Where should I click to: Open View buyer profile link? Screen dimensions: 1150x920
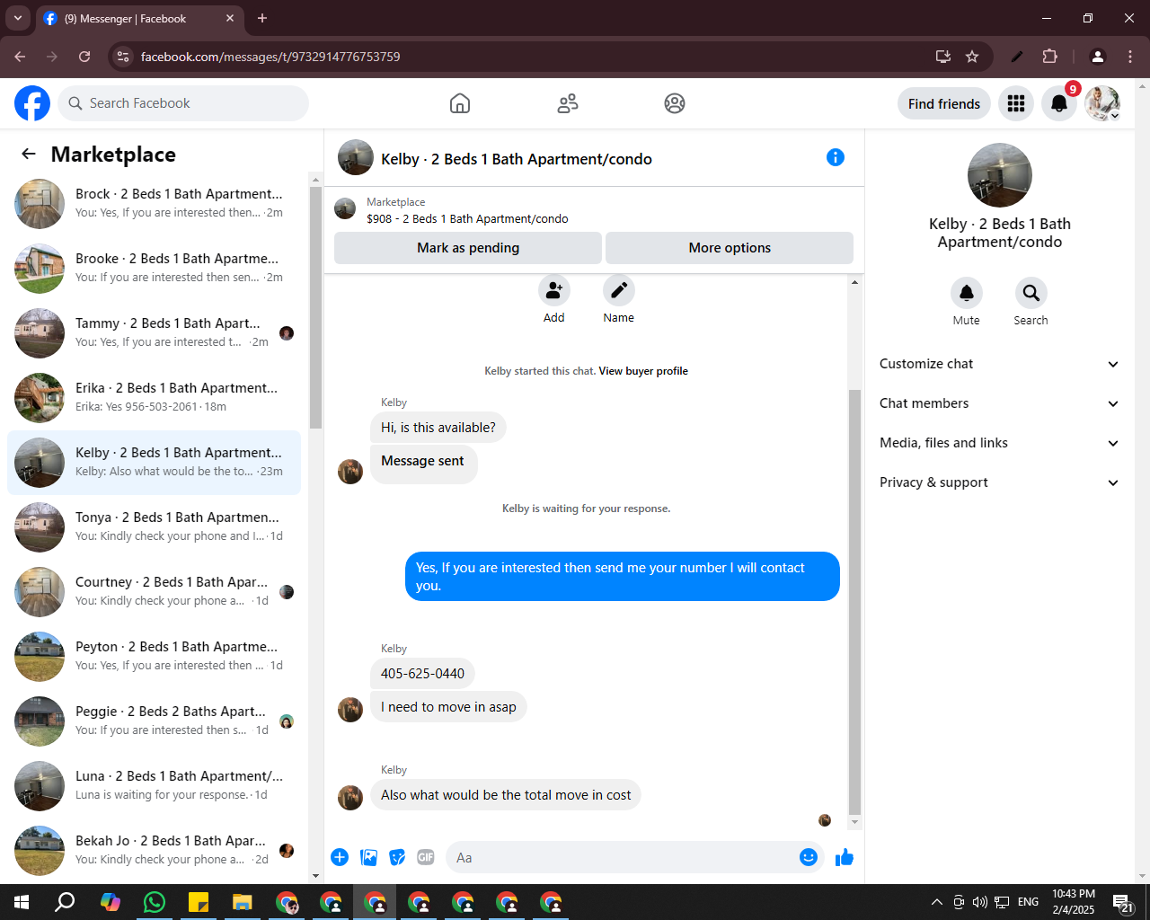pyautogui.click(x=643, y=371)
